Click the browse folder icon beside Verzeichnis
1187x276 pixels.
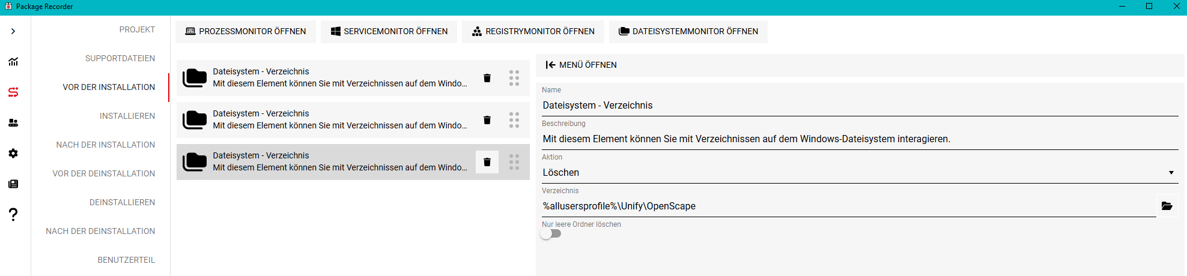1167,206
